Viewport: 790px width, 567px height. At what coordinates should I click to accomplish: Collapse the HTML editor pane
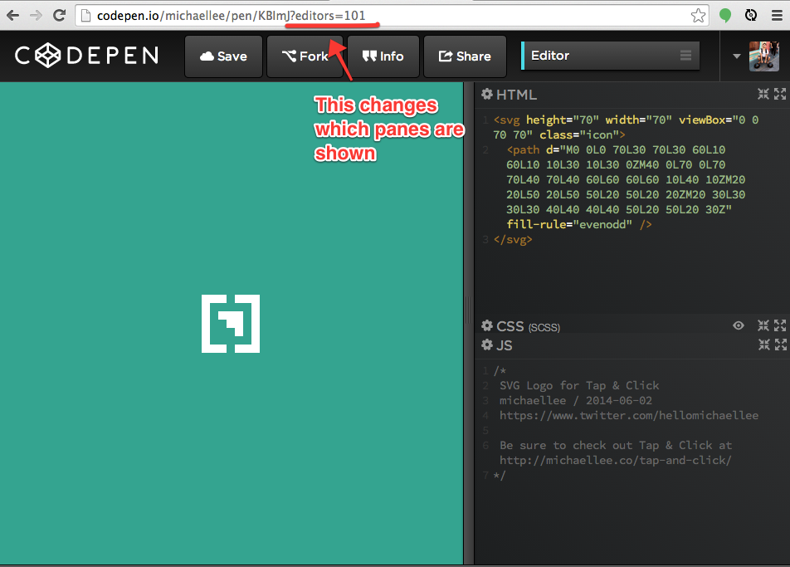tap(763, 94)
